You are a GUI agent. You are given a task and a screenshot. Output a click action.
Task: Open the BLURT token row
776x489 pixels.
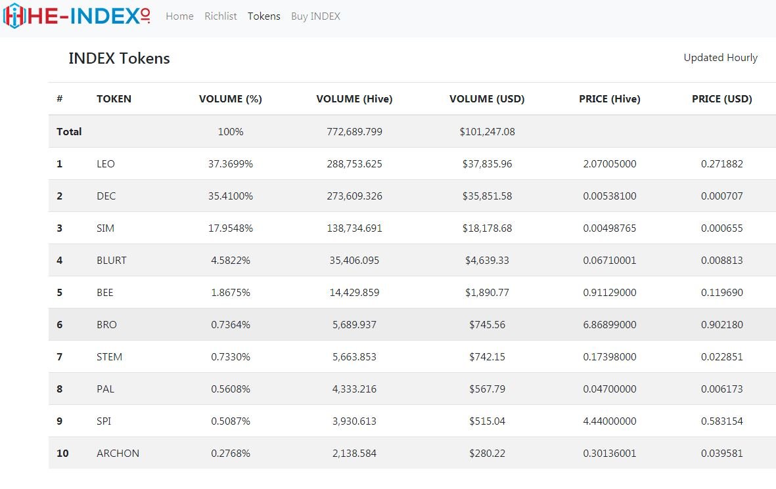[412, 260]
